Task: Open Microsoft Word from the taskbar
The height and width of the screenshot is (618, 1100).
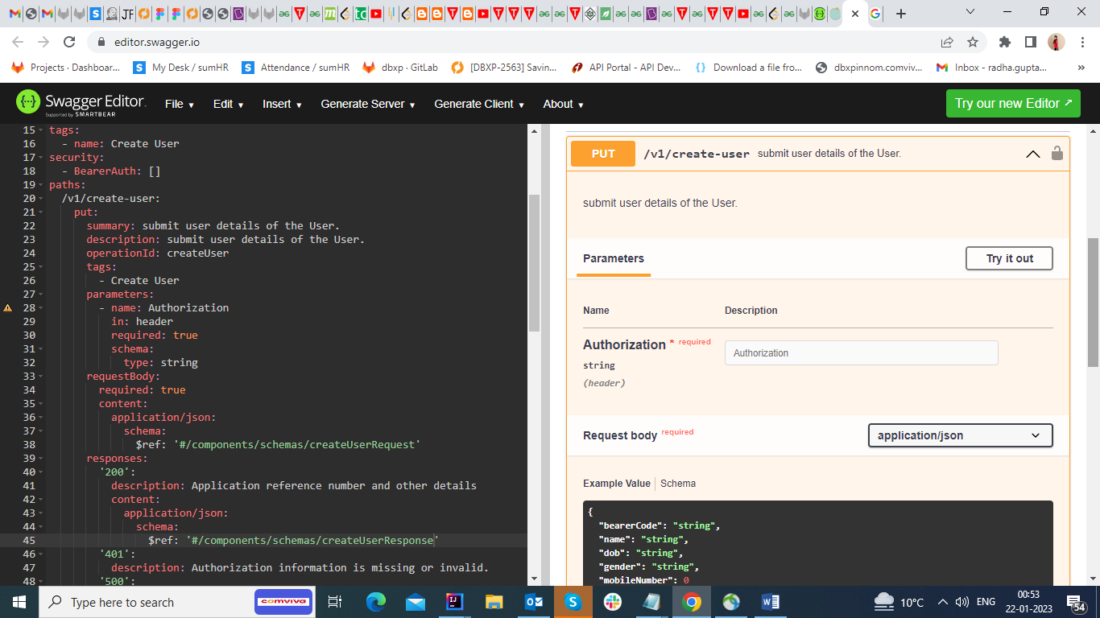Action: coord(770,601)
